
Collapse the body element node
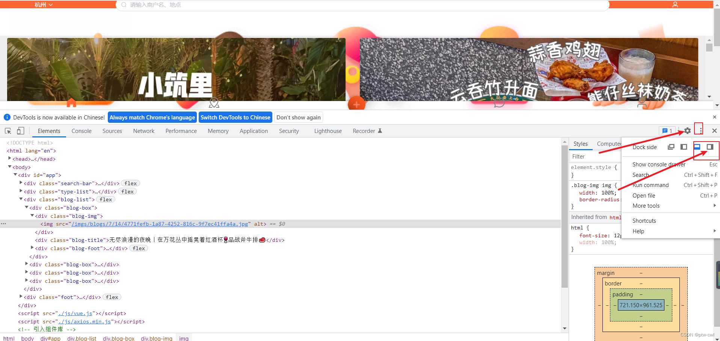click(9, 167)
